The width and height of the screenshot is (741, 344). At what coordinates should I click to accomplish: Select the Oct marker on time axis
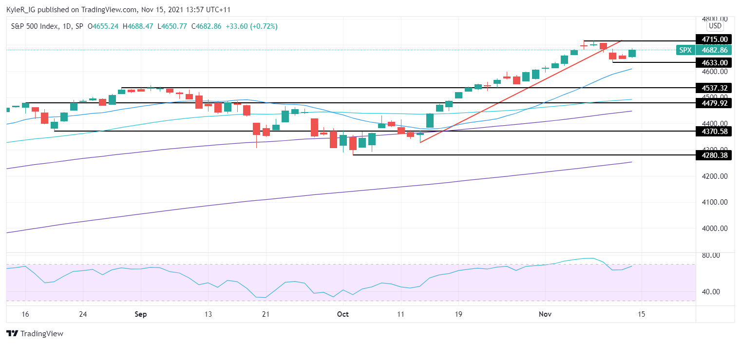[x=343, y=314]
